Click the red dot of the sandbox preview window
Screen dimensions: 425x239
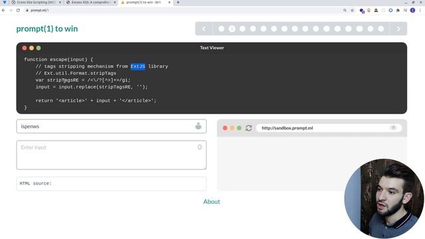point(225,128)
